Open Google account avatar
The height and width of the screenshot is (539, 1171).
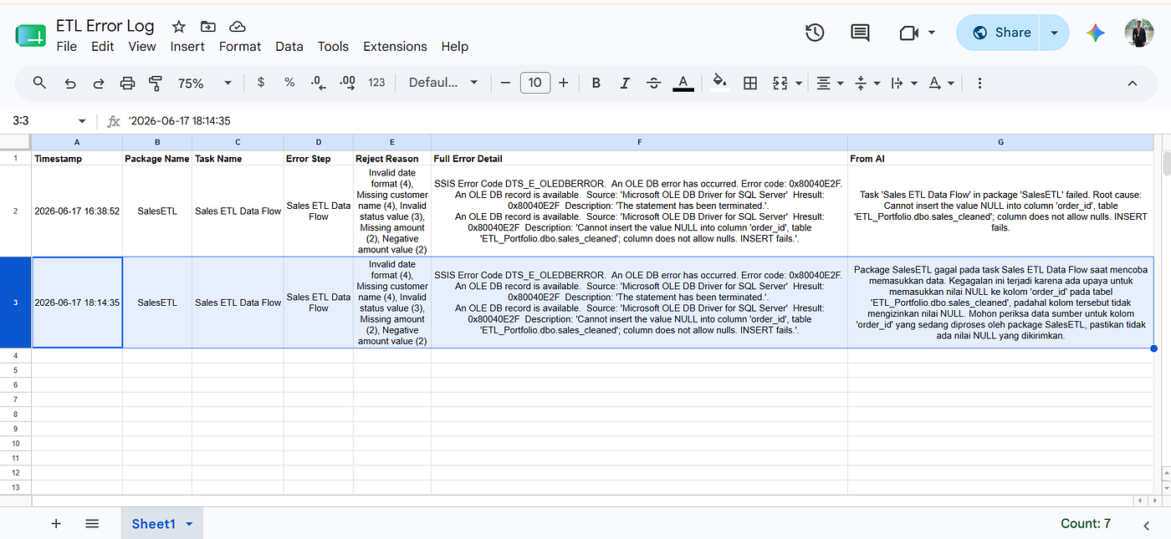(1138, 33)
